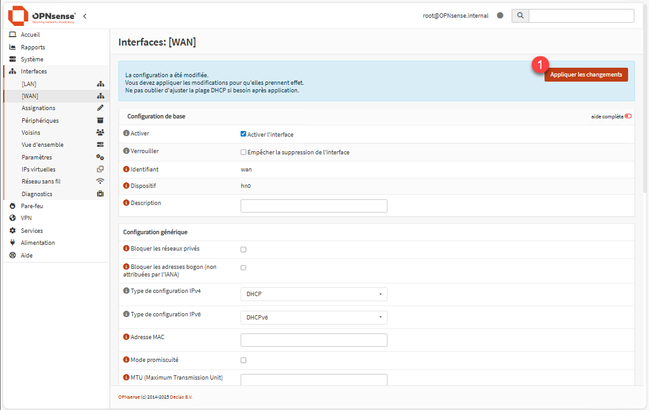Click the Diagnostics medkit icon
The width and height of the screenshot is (649, 410).
[100, 194]
